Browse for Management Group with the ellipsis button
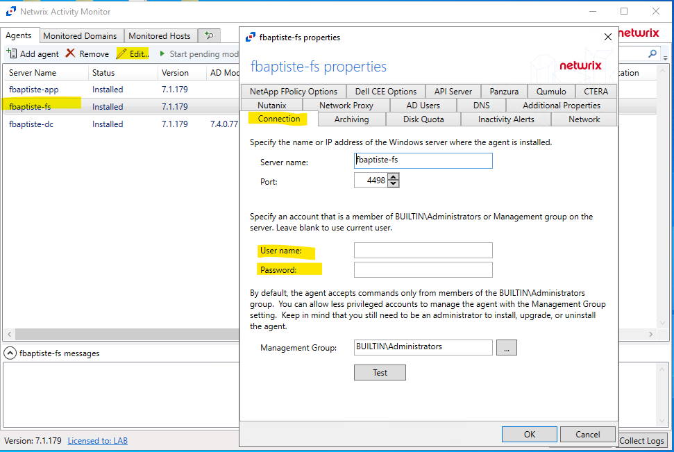Screen dimensions: 674x452 click(x=507, y=347)
